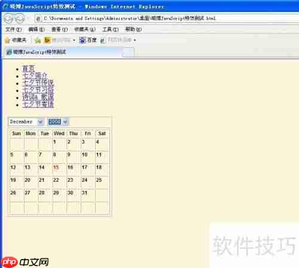Click the Internet Explorer title bar icon

5,7
